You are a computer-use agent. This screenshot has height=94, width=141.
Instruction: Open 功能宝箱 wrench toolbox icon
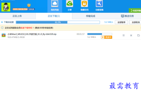point(99,4)
